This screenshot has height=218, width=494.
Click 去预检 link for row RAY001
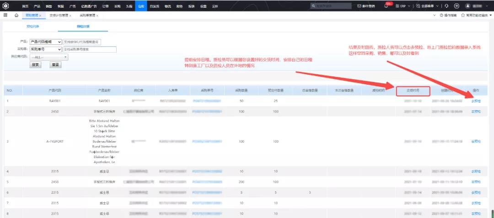click(476, 100)
